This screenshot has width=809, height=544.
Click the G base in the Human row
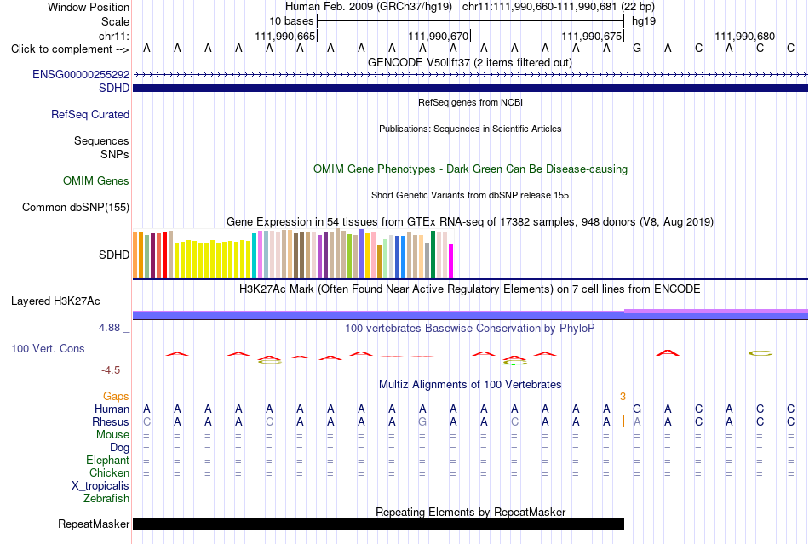point(637,409)
